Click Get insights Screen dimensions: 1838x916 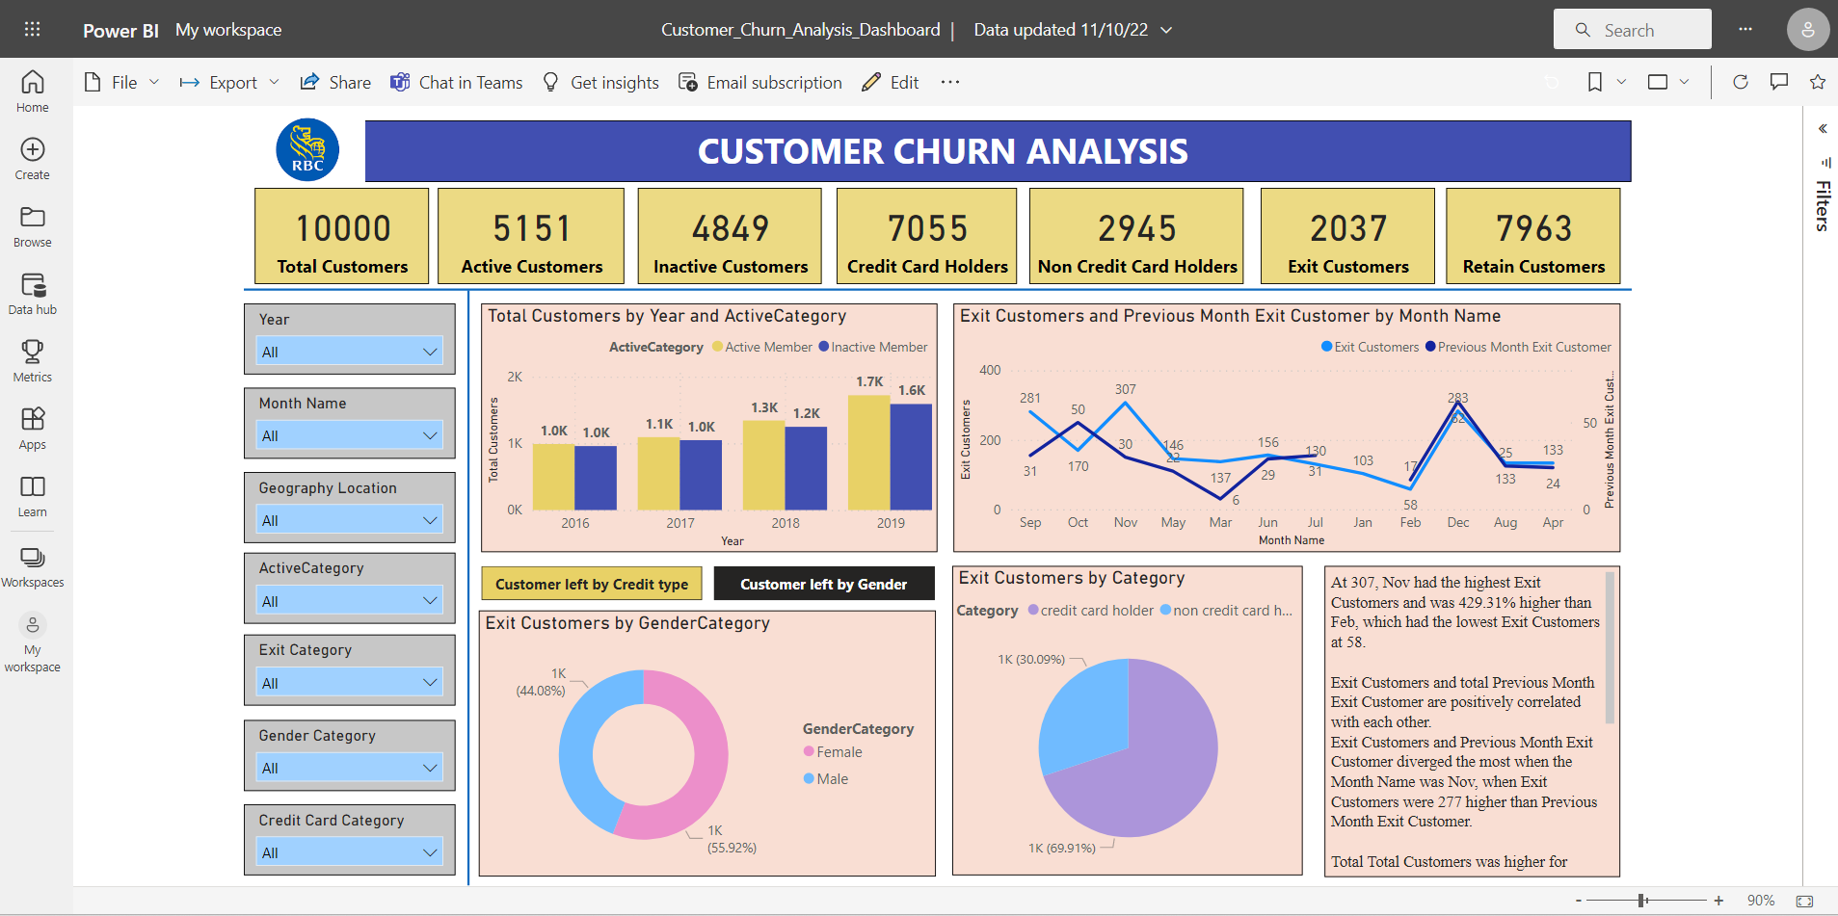point(599,82)
